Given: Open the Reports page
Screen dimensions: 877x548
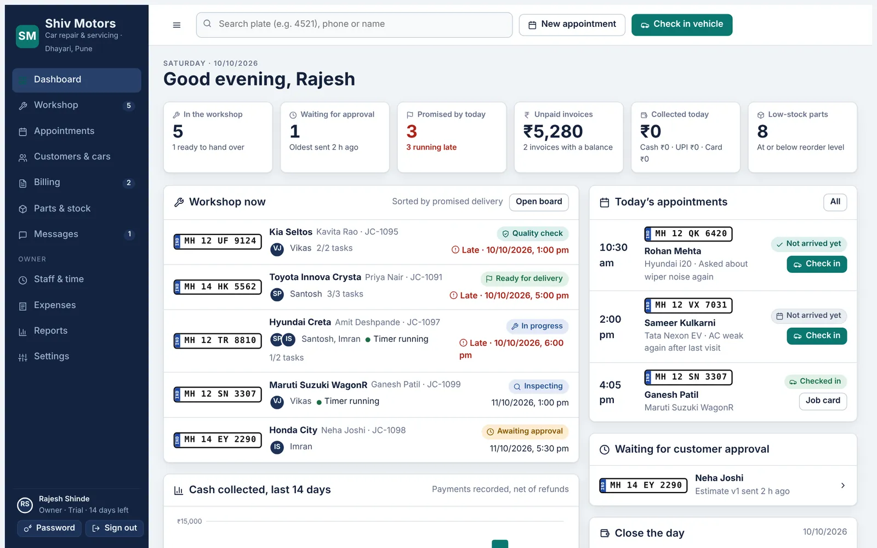Looking at the screenshot, I should 77,331.
